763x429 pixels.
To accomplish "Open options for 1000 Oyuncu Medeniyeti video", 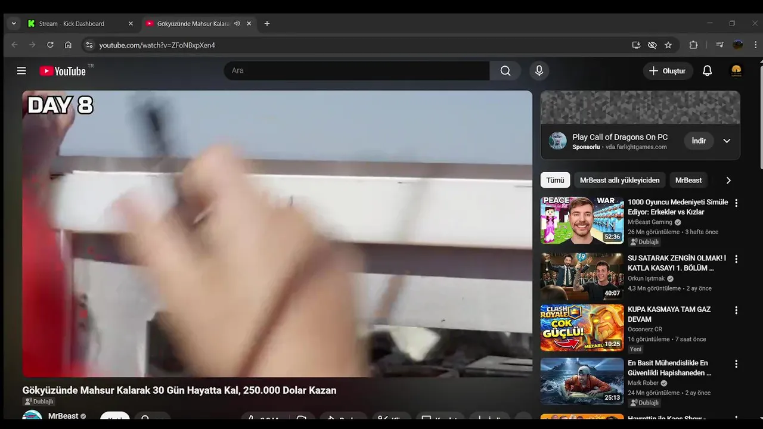I will click(736, 203).
